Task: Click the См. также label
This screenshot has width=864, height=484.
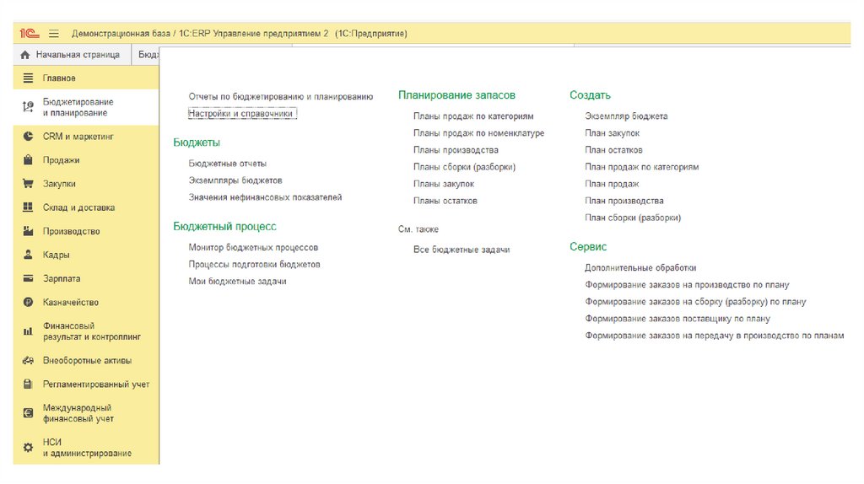Action: click(418, 229)
